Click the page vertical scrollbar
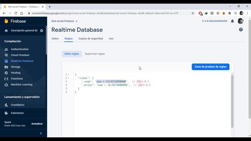This screenshot has width=251, height=141. click(x=250, y=69)
